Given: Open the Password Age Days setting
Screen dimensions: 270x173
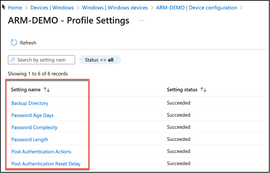Looking at the screenshot, I should click(33, 115).
